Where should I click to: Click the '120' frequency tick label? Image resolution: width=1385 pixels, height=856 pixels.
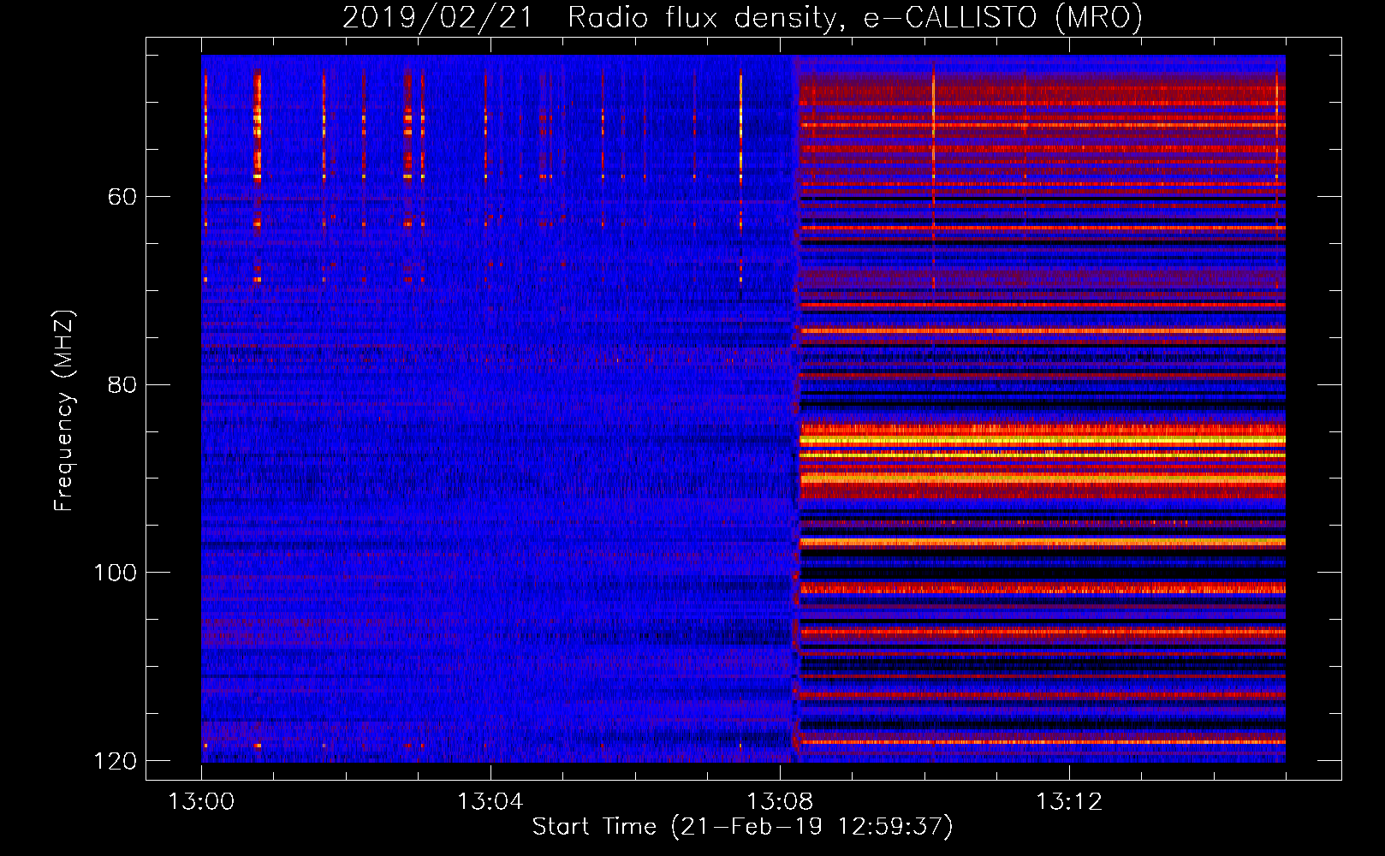116,761
